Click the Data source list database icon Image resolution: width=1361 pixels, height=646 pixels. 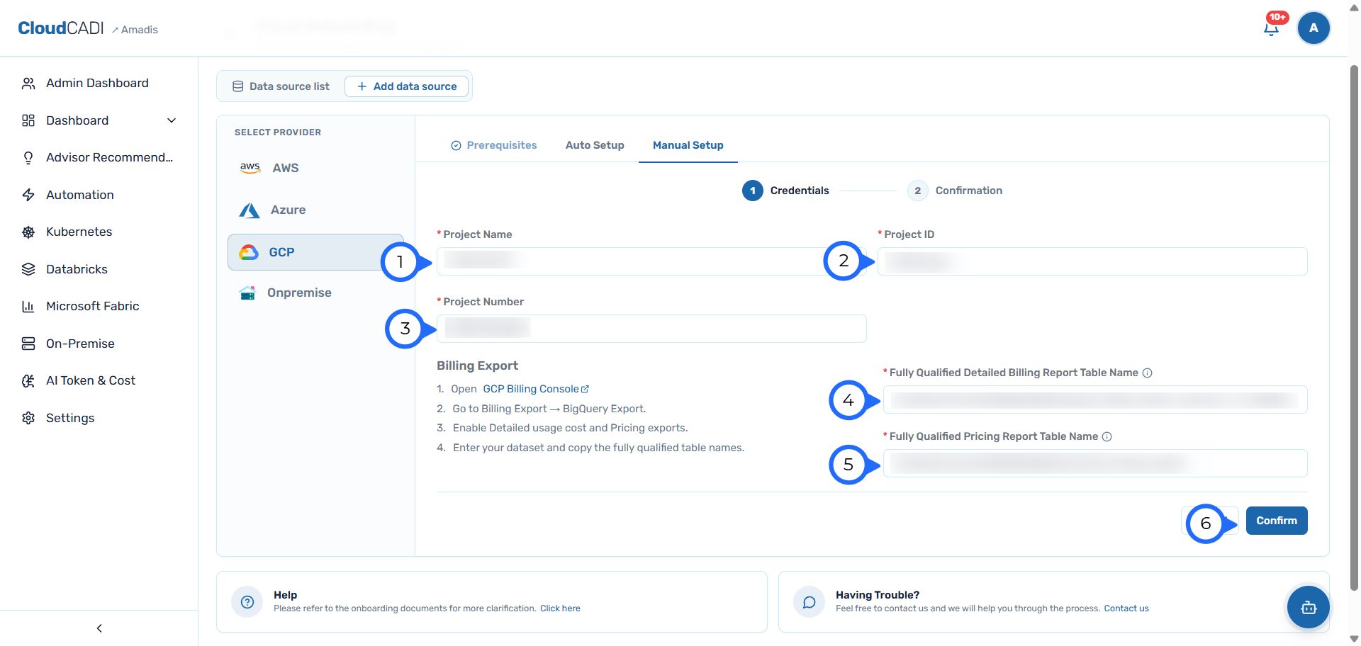point(238,86)
